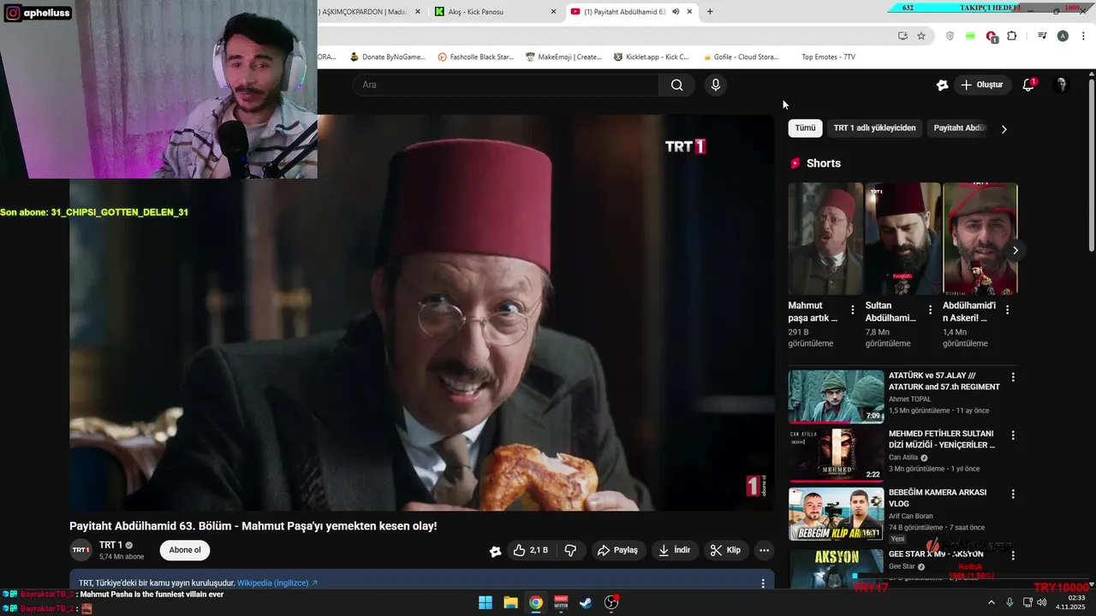
Task: Open MEHMED FETİHLER SULTANI thumbnail
Action: tap(836, 455)
